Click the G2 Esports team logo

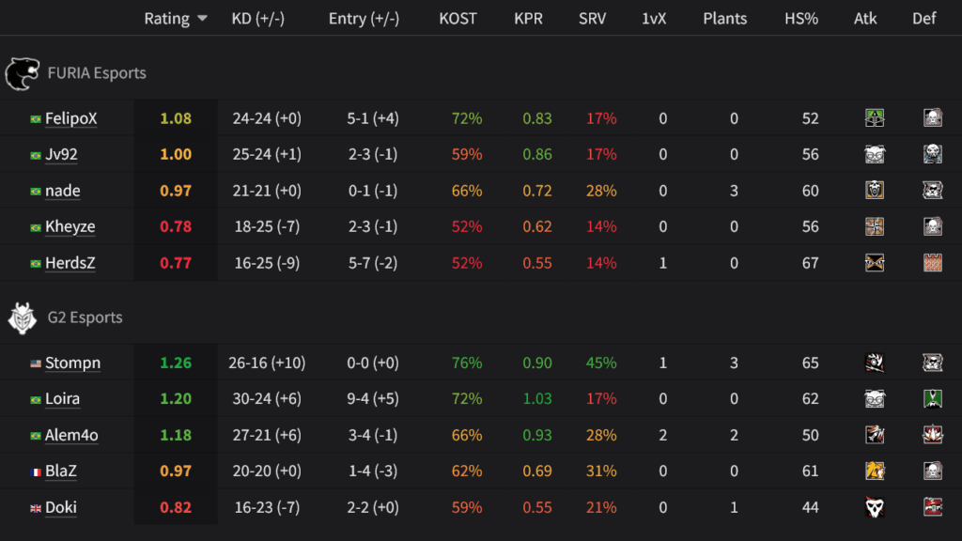23,317
